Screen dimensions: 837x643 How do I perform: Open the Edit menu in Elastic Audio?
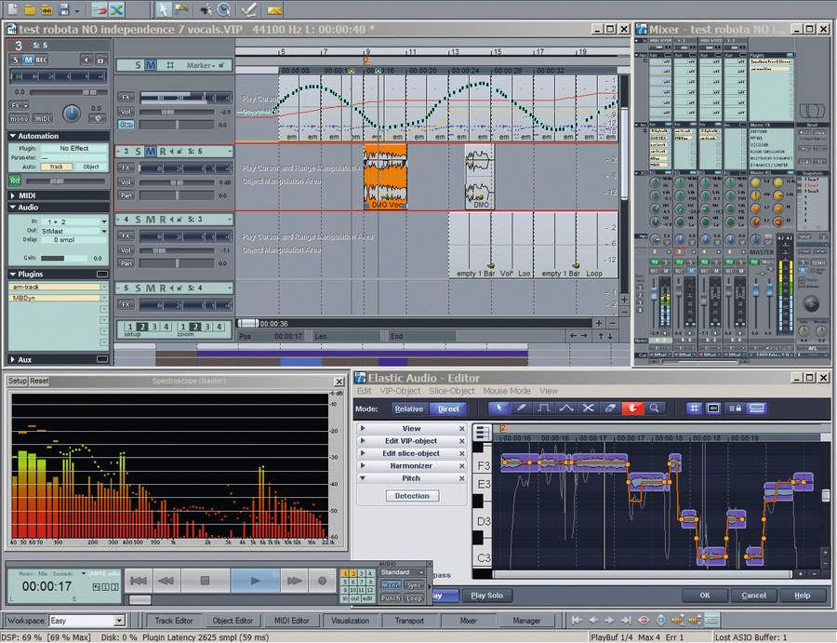(x=364, y=391)
